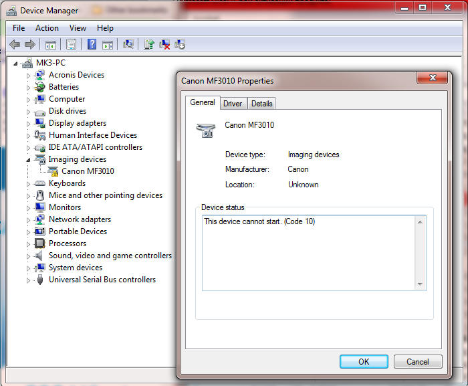Select the General tab

[203, 102]
